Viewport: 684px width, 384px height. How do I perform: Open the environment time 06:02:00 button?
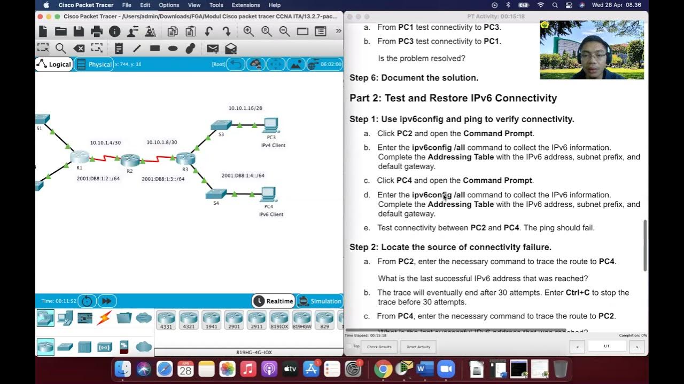click(325, 64)
